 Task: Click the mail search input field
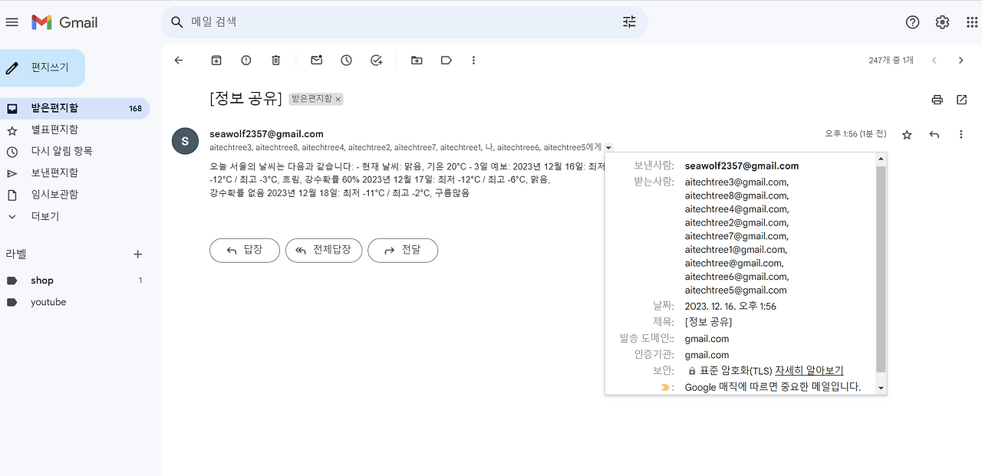(399, 21)
